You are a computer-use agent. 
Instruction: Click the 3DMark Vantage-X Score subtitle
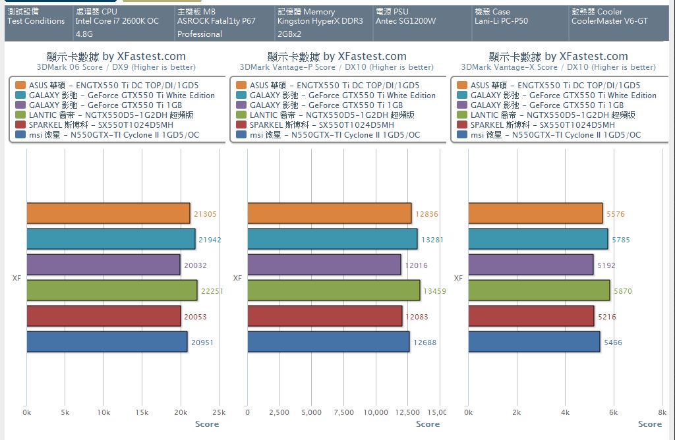558,67
